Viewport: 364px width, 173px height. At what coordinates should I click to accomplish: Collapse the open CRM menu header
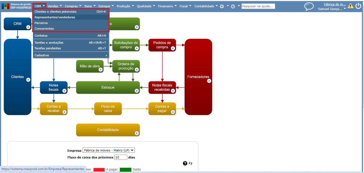(x=40, y=6)
